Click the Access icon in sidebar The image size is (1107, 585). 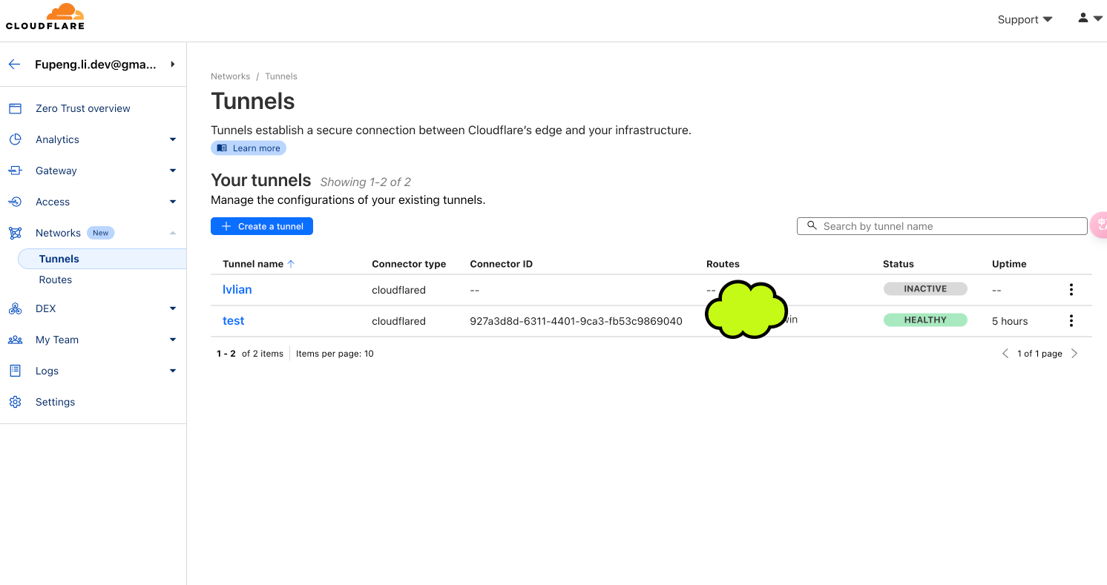15,202
